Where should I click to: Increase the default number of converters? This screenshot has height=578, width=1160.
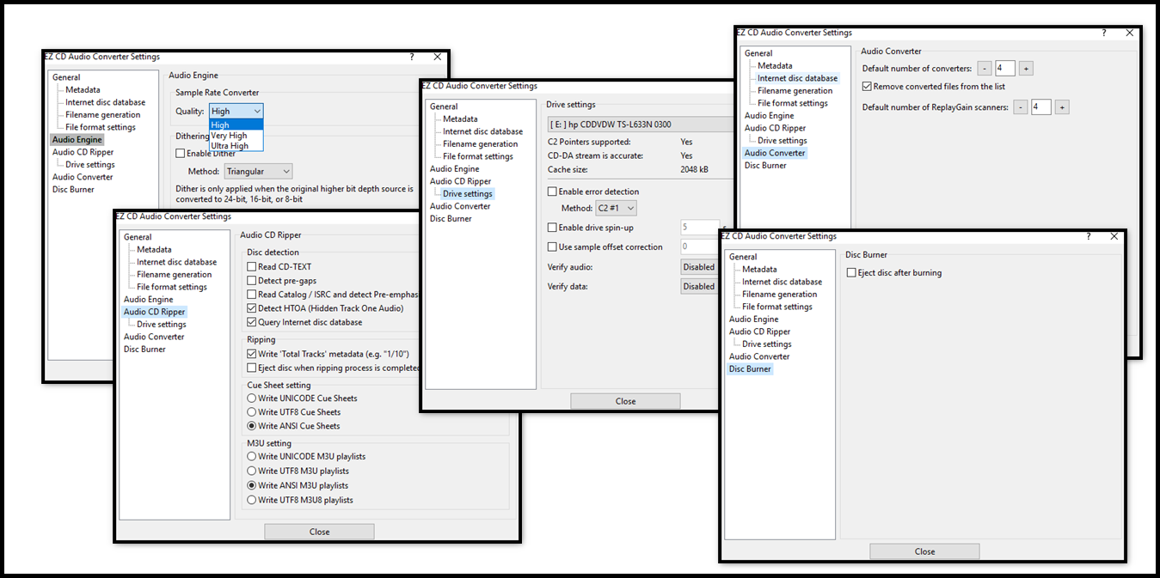pos(1026,69)
